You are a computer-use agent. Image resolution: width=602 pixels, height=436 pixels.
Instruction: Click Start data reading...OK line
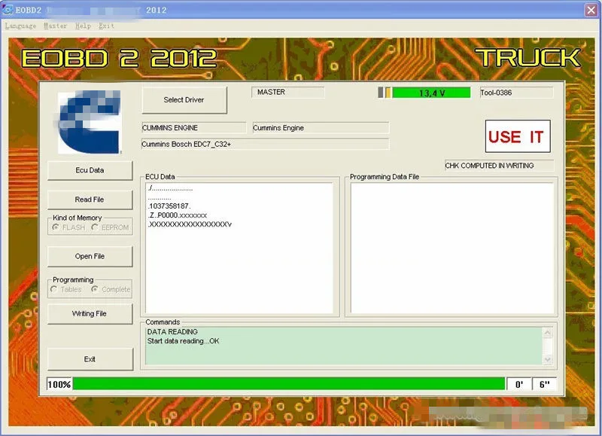point(183,341)
